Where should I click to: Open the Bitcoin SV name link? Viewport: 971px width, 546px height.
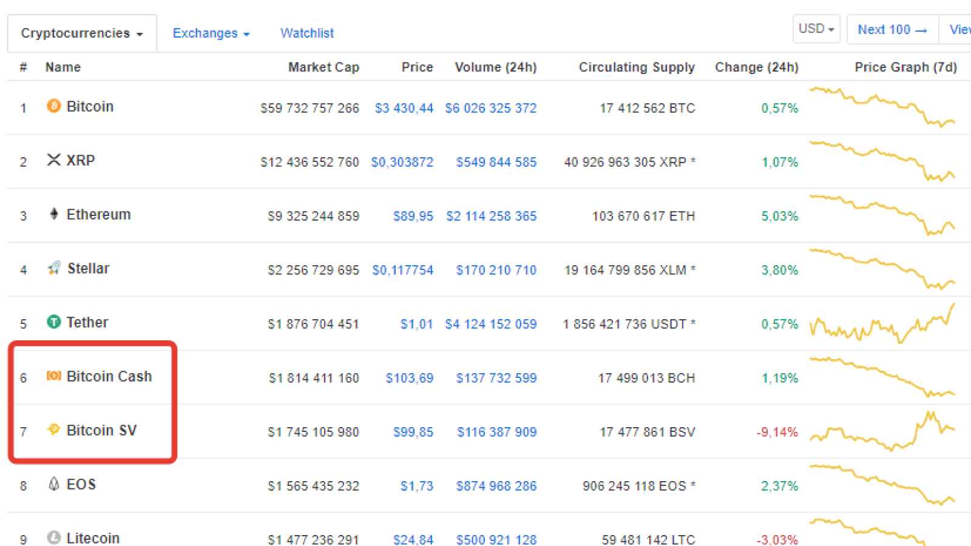(x=101, y=431)
